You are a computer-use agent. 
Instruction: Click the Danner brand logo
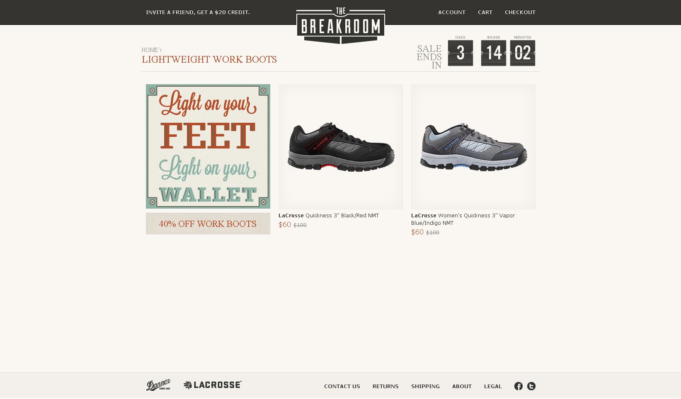[x=158, y=384]
